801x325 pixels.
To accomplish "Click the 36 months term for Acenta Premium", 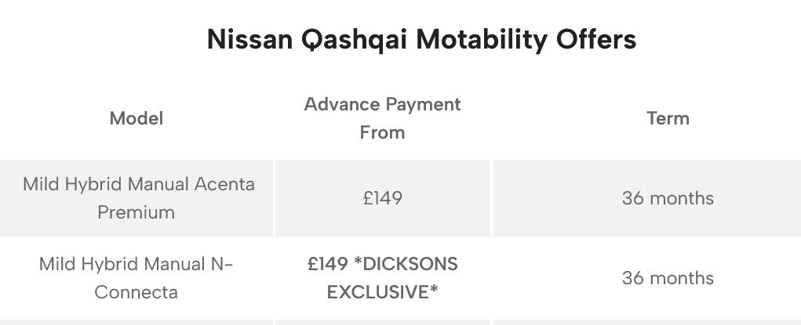I will (x=668, y=199).
